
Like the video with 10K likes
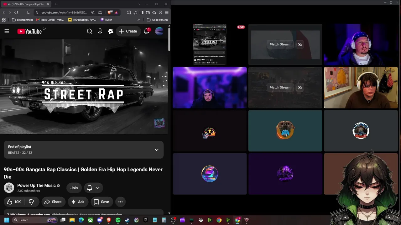[x=14, y=202]
